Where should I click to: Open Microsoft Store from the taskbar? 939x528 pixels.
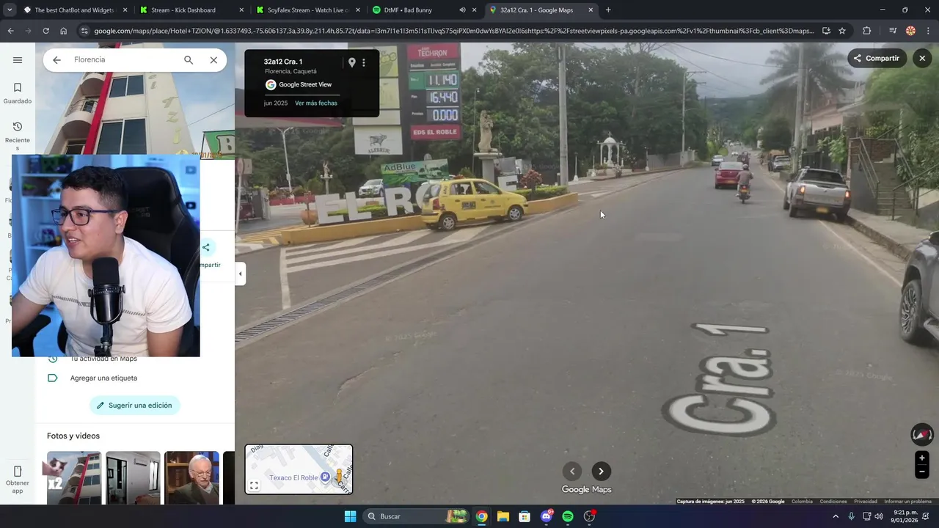(525, 516)
